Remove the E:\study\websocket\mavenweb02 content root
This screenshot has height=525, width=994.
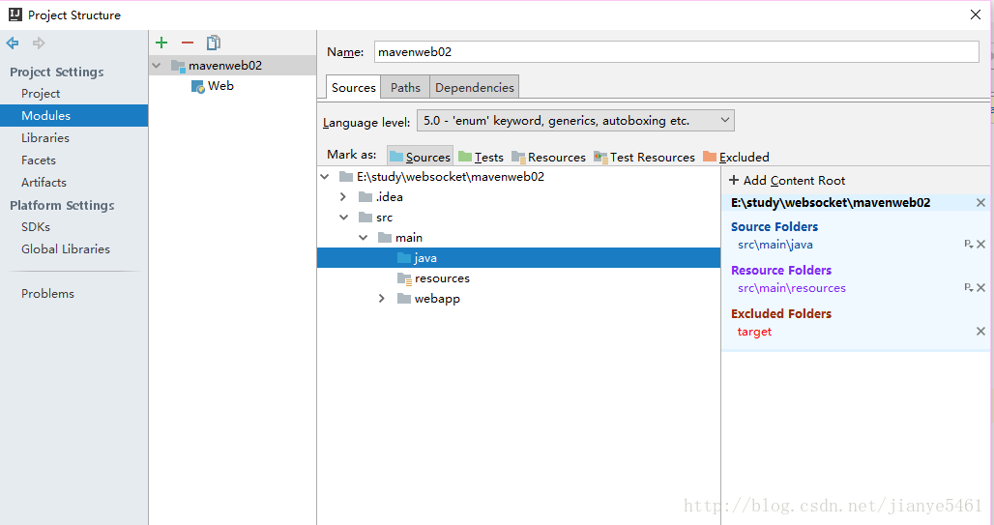pos(980,203)
